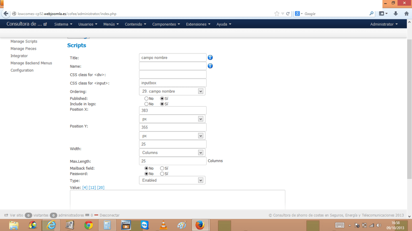This screenshot has height=231, width=412.
Task: Click the info icon next to Name
Action: [x=210, y=66]
